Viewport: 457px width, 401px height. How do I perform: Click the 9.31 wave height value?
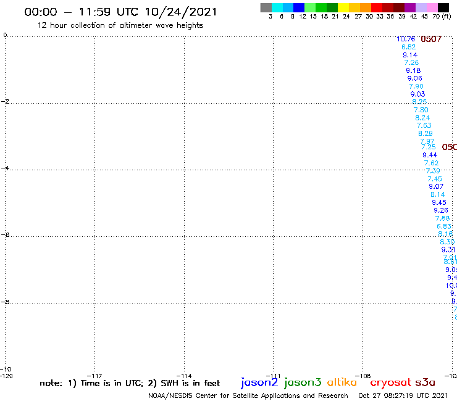448,250
